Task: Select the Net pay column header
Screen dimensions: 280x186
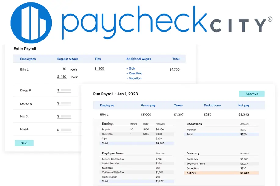Action: coord(244,105)
